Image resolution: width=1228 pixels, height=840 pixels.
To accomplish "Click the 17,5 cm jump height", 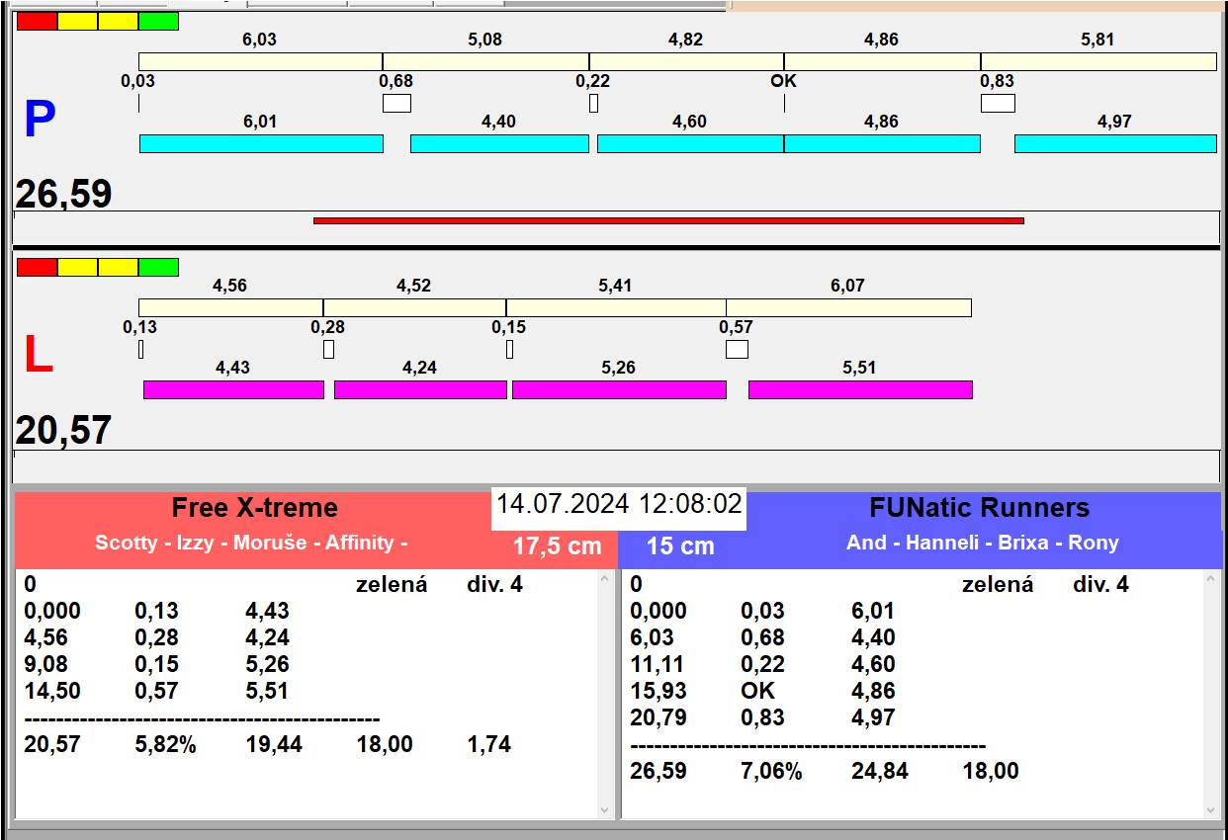I will (x=557, y=546).
